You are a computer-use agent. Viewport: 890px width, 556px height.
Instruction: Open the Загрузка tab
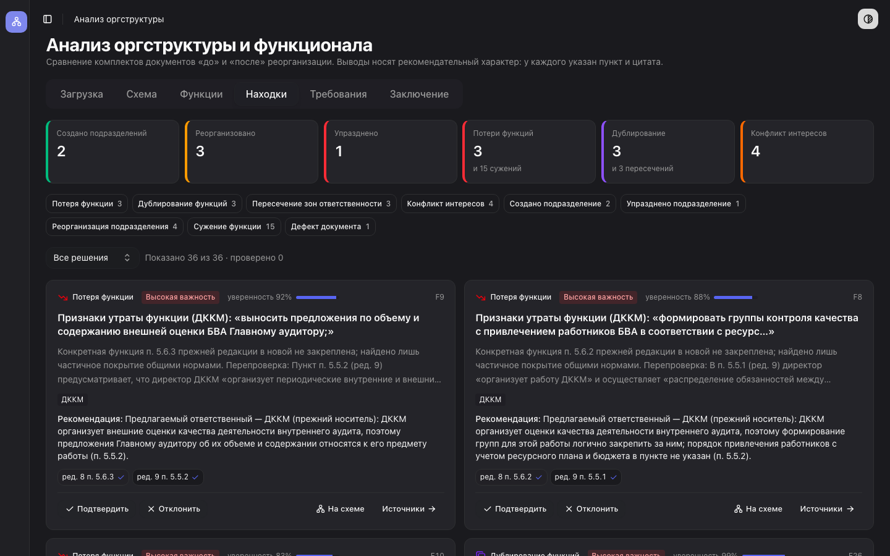click(82, 94)
